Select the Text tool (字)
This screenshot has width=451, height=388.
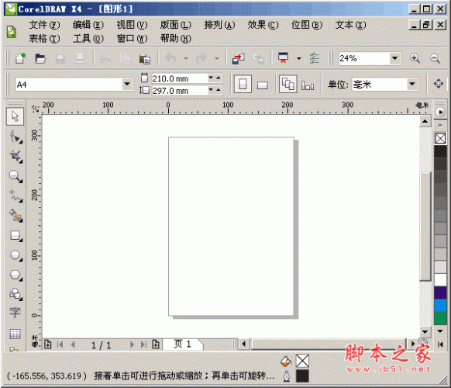click(x=15, y=313)
